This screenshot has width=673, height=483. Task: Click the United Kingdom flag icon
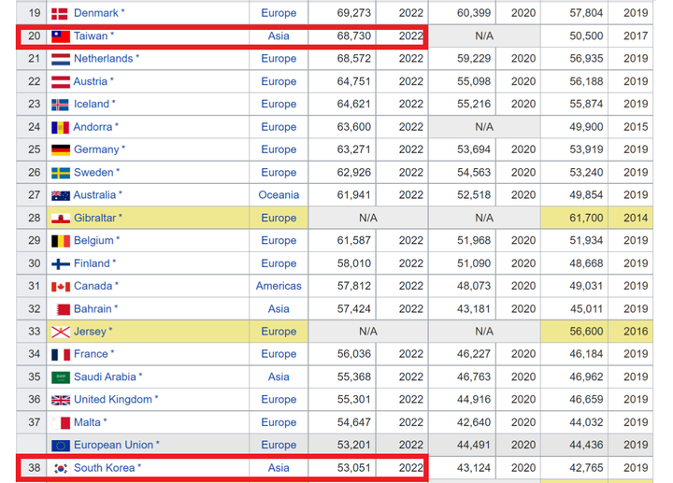[x=61, y=400]
